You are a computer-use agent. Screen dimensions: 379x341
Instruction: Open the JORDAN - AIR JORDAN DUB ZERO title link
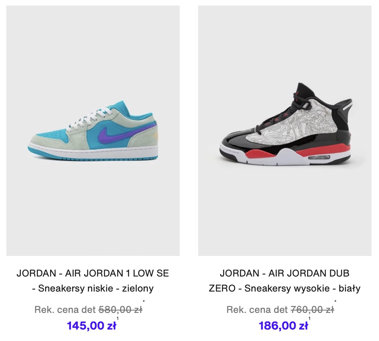coord(285,281)
